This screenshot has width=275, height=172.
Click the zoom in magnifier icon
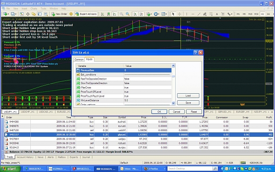click(121, 14)
